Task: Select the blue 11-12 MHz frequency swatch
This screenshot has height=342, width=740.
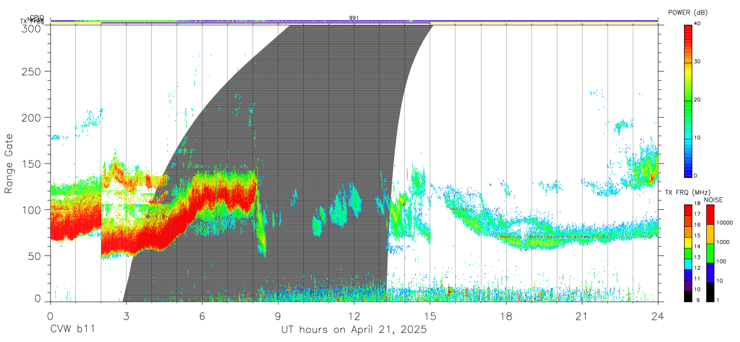Action: pyautogui.click(x=688, y=275)
